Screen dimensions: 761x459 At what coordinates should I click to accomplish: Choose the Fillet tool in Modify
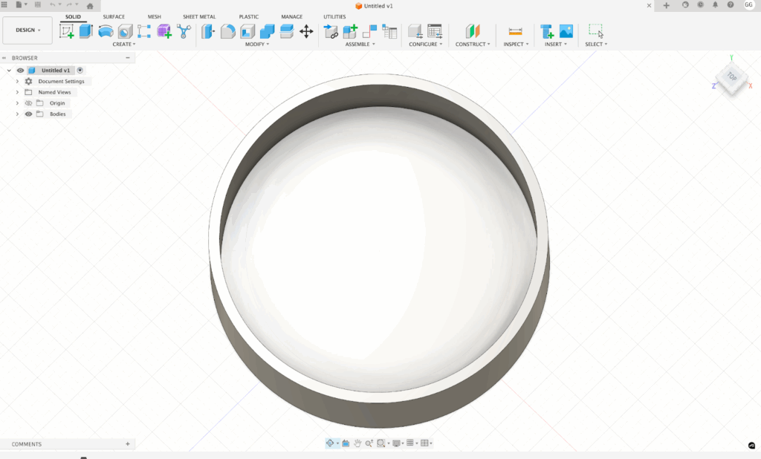[228, 31]
